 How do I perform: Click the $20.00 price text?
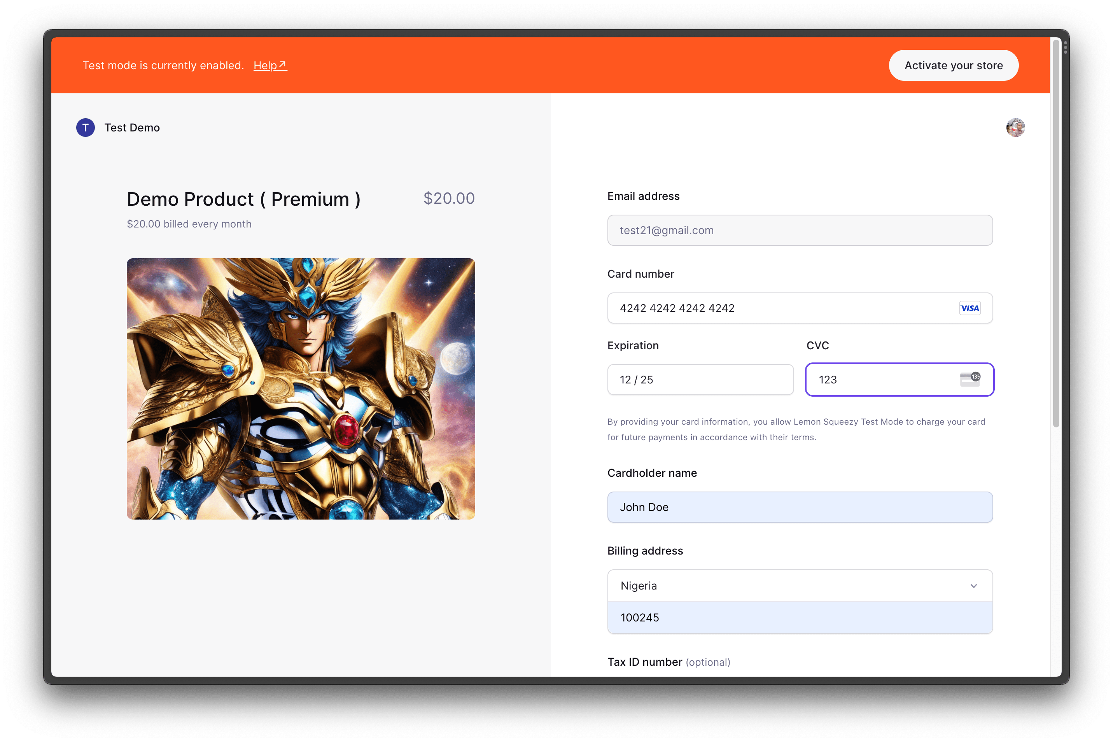(x=449, y=198)
